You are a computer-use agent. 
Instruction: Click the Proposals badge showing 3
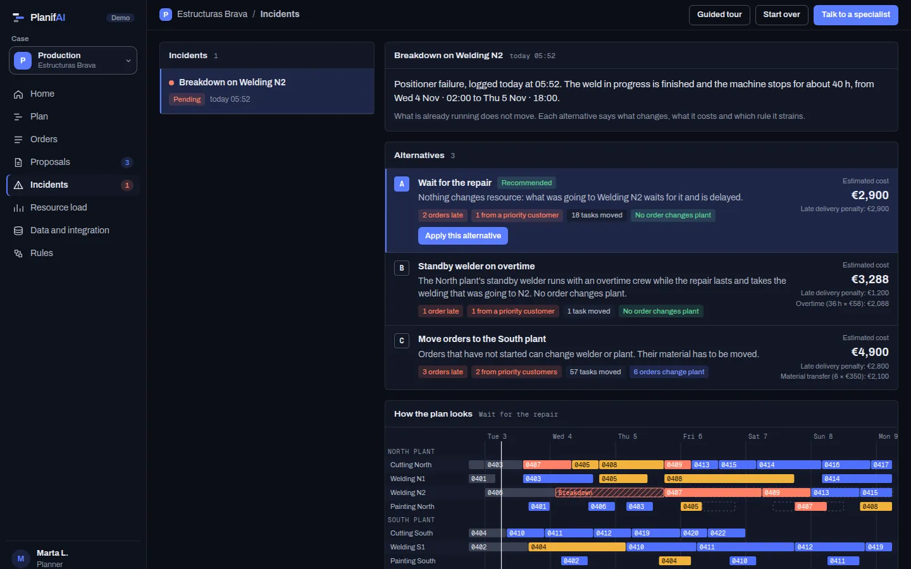127,162
